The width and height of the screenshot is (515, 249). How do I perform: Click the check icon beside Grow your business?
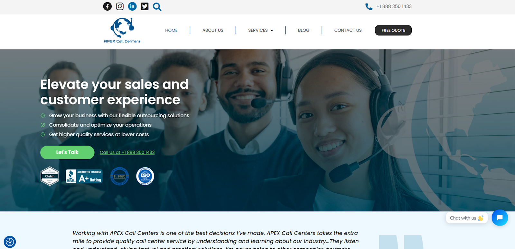43,115
